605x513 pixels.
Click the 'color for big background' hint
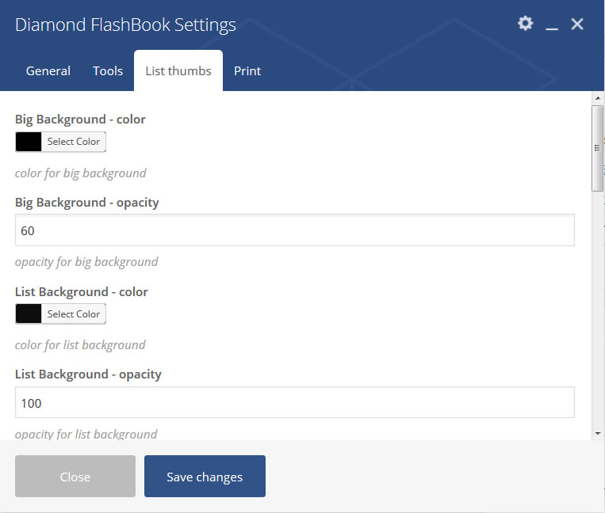pyautogui.click(x=80, y=173)
